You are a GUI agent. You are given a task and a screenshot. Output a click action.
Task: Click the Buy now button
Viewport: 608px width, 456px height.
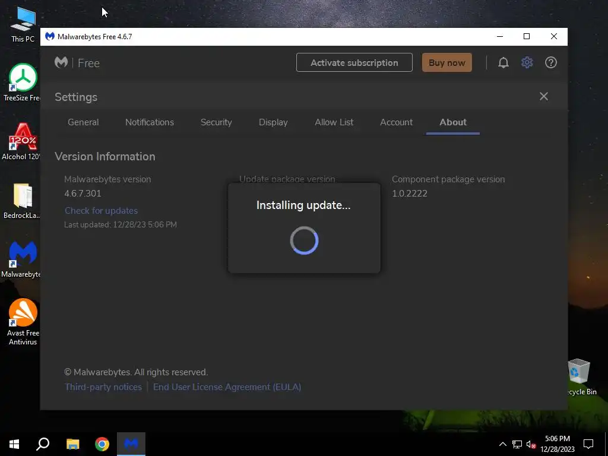click(x=446, y=62)
